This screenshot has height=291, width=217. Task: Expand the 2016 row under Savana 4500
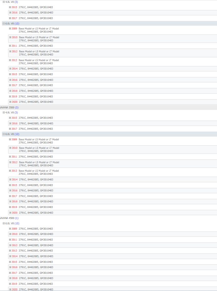10,267
